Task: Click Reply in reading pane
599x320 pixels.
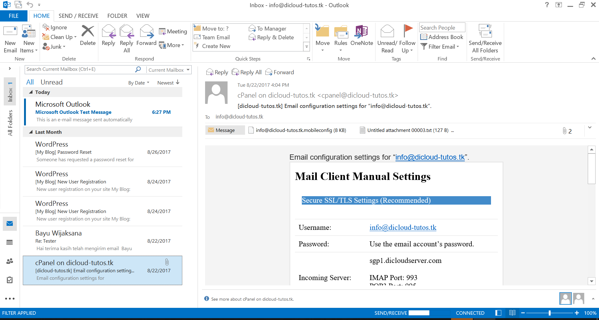Action: click(x=217, y=72)
